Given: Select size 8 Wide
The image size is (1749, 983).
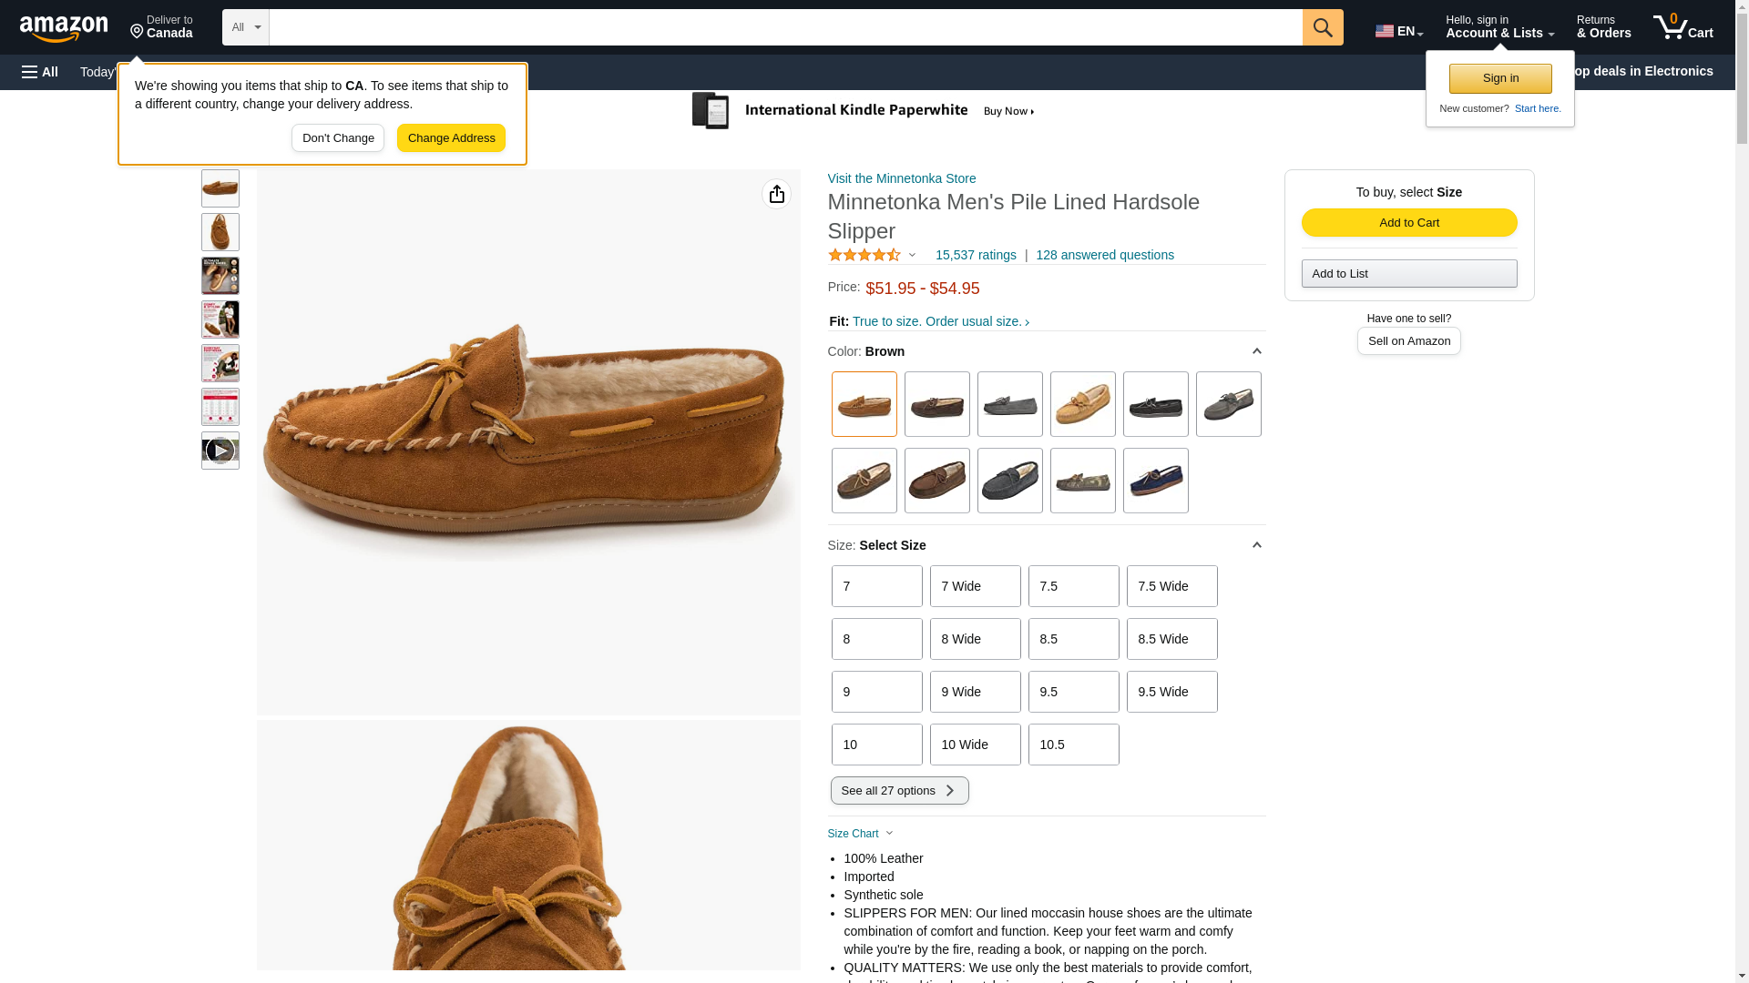Looking at the screenshot, I should (975, 639).
